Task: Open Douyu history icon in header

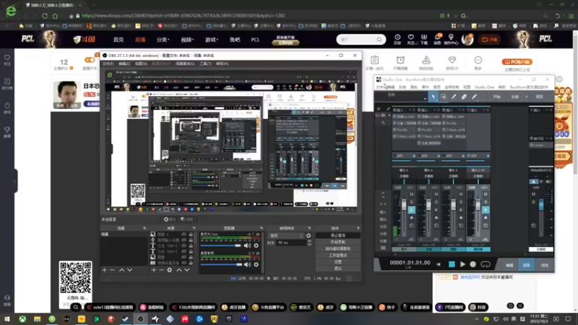Action: click(397, 39)
